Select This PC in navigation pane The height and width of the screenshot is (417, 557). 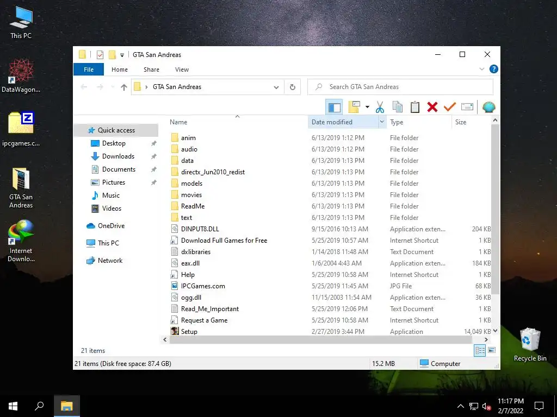(108, 243)
